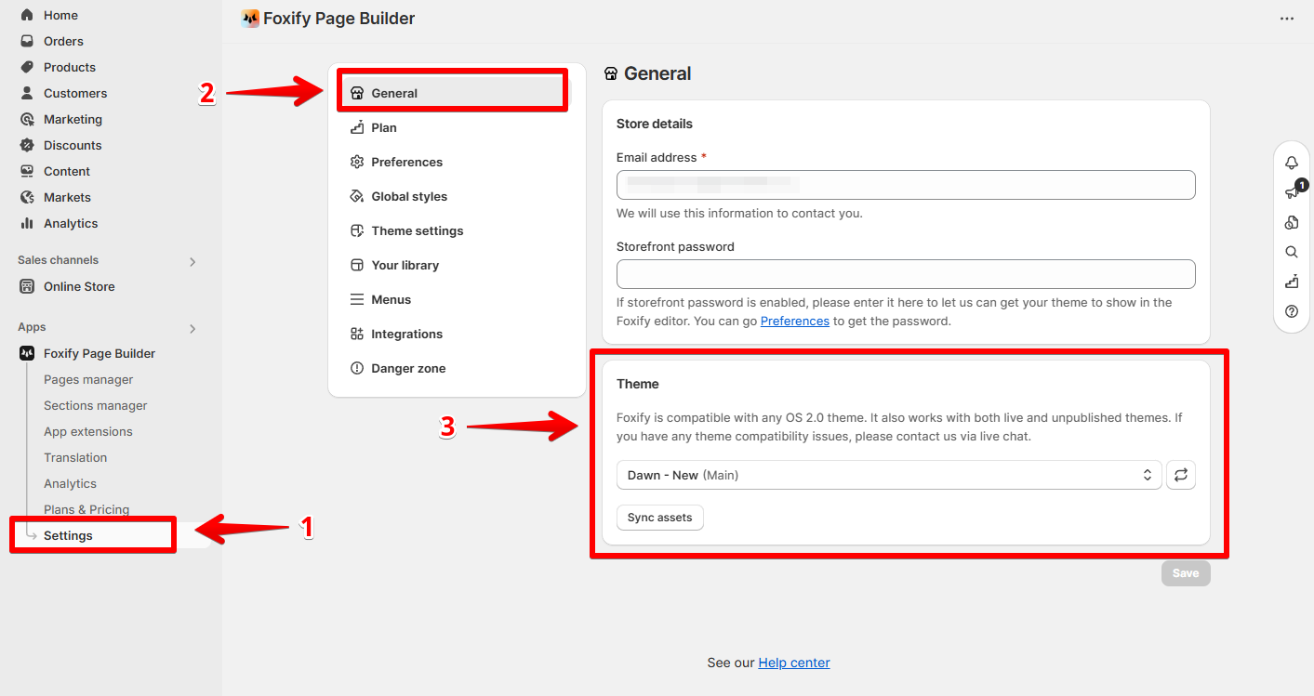Screen dimensions: 1314x696
Task: Open the Theme settings tab
Action: tap(457, 230)
